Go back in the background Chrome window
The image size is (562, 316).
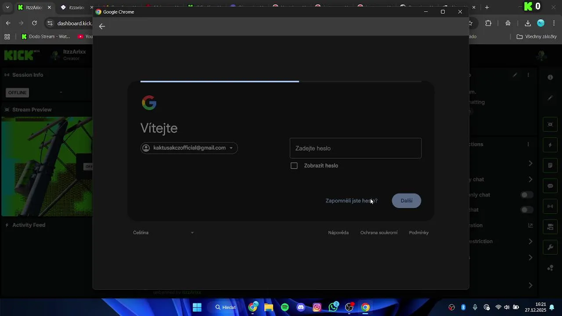pos(8,23)
